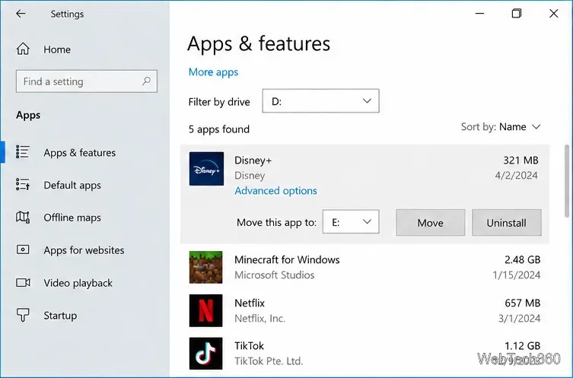Select the Netflix app name
This screenshot has height=378, width=573.
coord(250,303)
